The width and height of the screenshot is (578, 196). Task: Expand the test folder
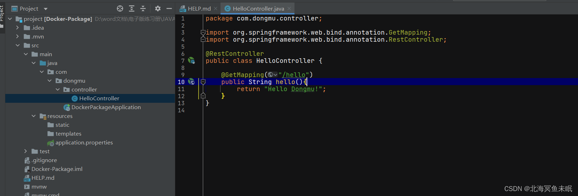25,151
